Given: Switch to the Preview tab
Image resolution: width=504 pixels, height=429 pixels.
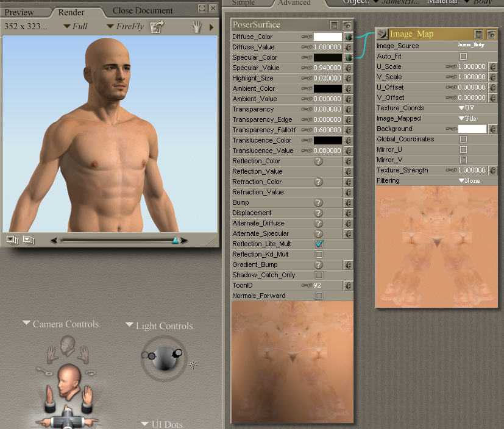Looking at the screenshot, I should click(x=20, y=12).
